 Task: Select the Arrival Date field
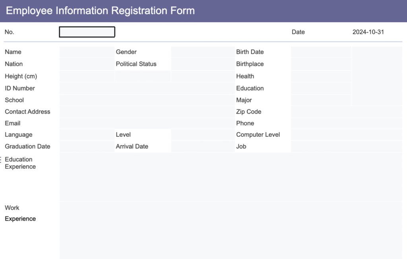203,146
